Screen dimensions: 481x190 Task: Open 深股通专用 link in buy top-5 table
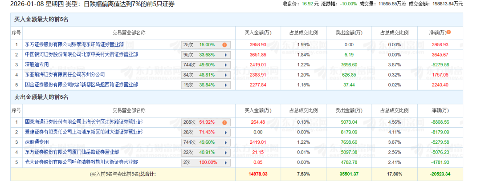click(x=37, y=65)
